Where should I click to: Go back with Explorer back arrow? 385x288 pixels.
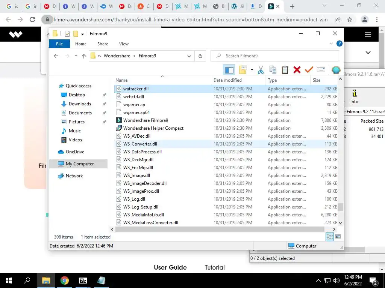coord(56,56)
